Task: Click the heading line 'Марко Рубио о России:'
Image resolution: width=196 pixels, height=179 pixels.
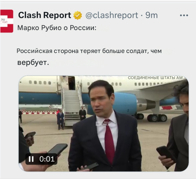Action: 57,28
